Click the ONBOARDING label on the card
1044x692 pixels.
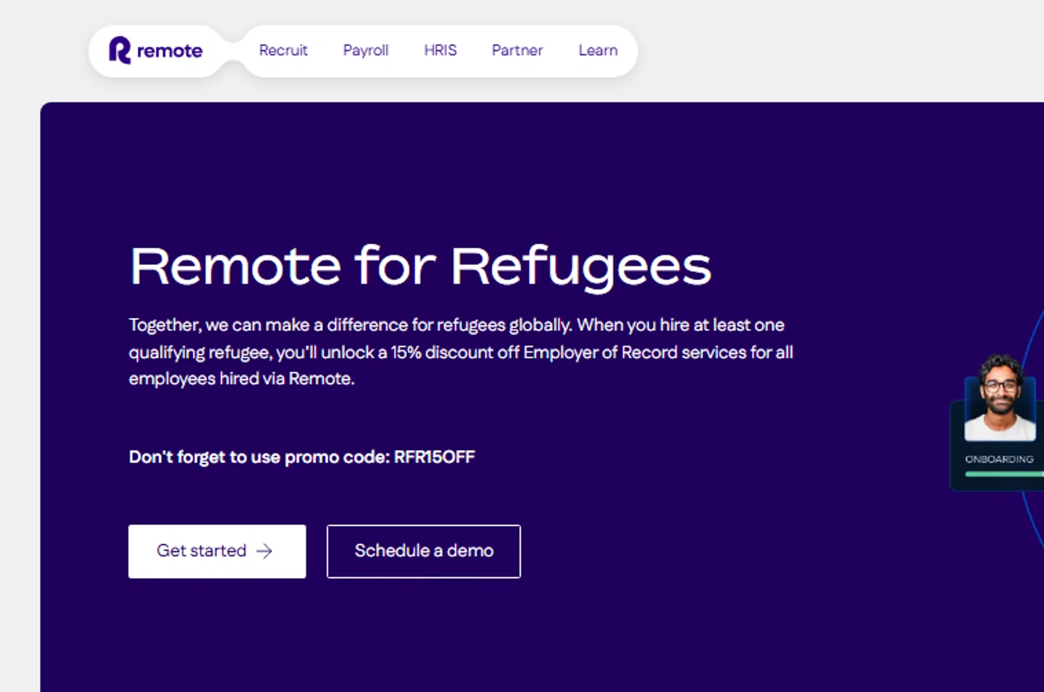point(999,459)
